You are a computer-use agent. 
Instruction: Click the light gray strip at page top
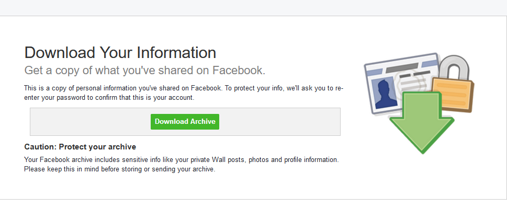253,7
